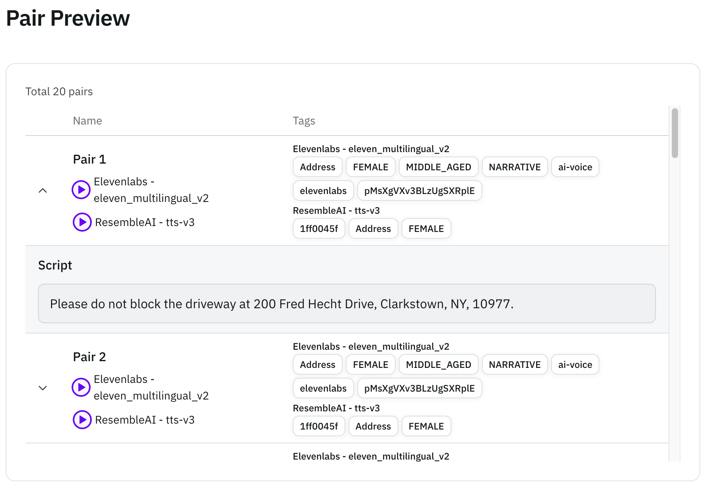
Task: Click Pair 1 'Elevenlabs - eleven_multilingual_v2' tags label
Action: click(x=371, y=149)
